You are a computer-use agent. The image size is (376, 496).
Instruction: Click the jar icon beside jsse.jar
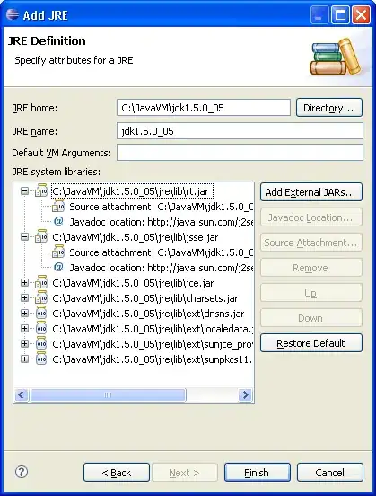tap(41, 236)
